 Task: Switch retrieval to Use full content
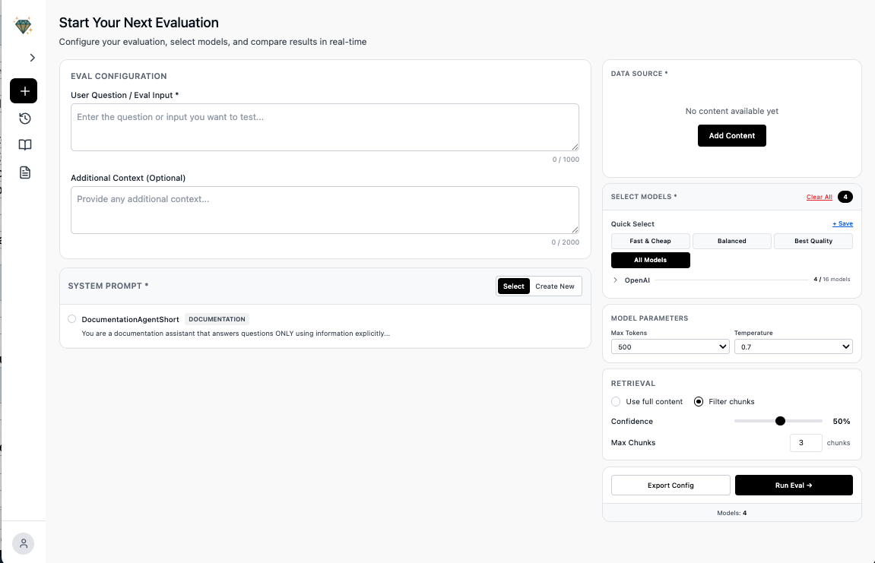pyautogui.click(x=616, y=401)
